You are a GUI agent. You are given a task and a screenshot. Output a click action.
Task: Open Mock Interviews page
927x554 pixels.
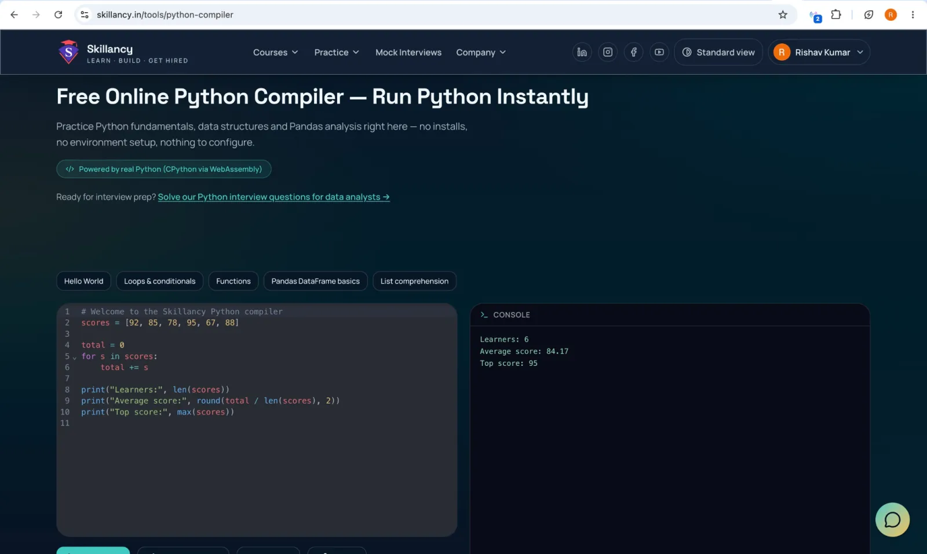click(x=408, y=52)
